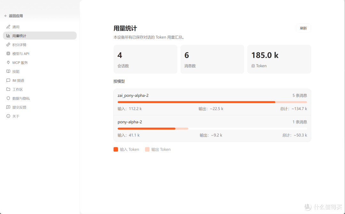
Task: Click the 总 Token card showing 185.0 k
Action: 279,59
